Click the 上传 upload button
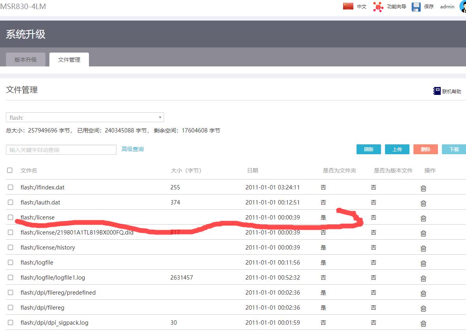Screen dimensions: 466x331 click(x=397, y=149)
